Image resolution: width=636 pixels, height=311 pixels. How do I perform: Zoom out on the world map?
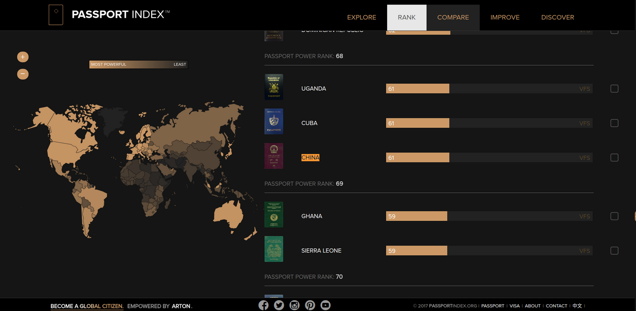click(x=23, y=74)
